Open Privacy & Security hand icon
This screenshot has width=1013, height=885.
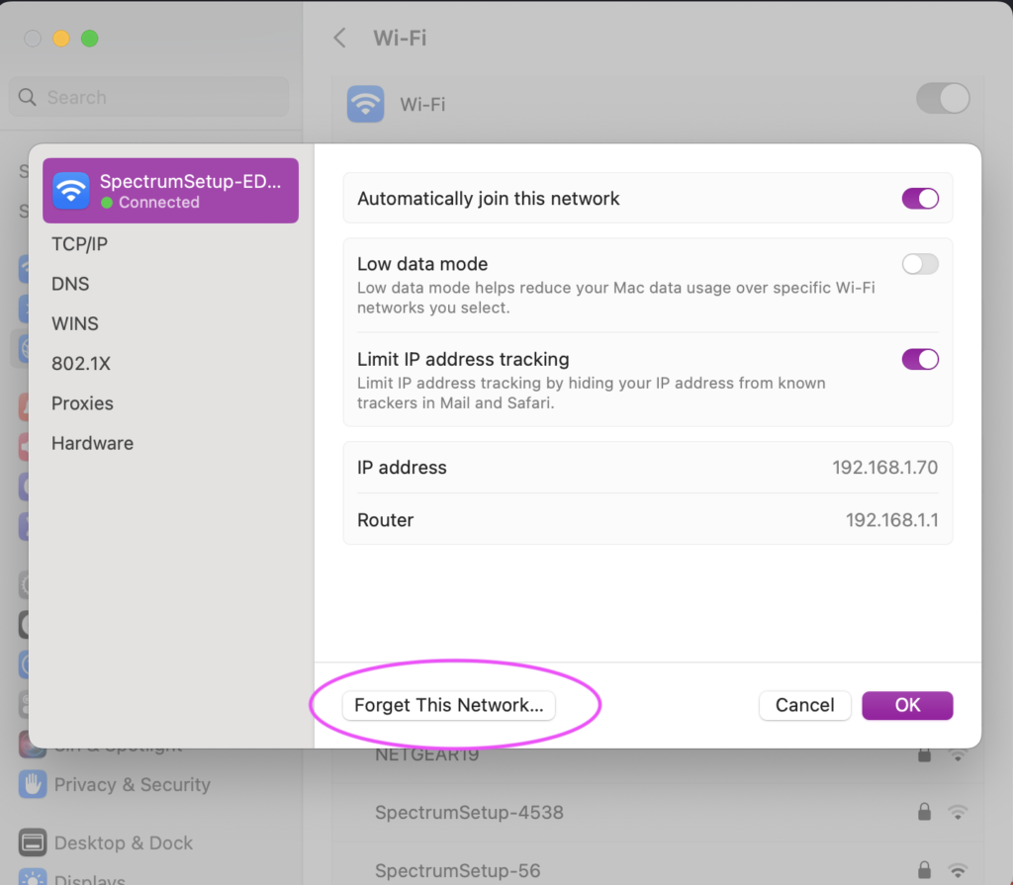pyautogui.click(x=34, y=784)
